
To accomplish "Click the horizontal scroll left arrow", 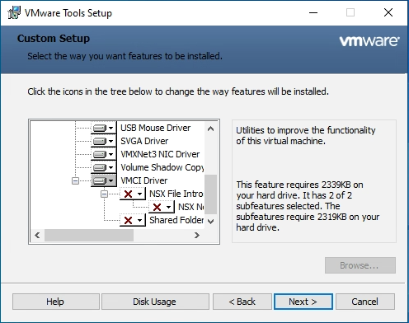I will click(37, 236).
